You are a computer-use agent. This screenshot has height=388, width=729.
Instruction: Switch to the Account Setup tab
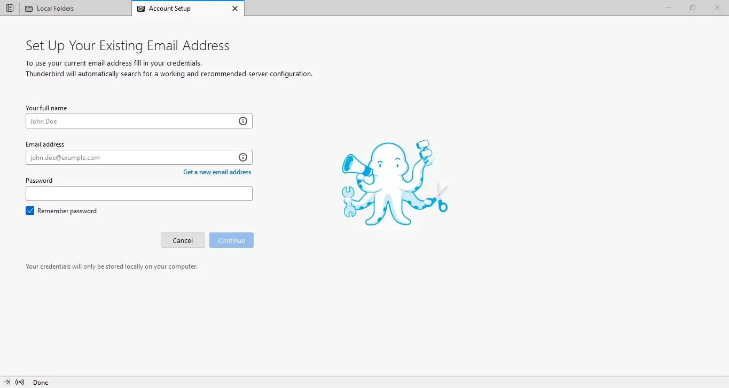[188, 8]
